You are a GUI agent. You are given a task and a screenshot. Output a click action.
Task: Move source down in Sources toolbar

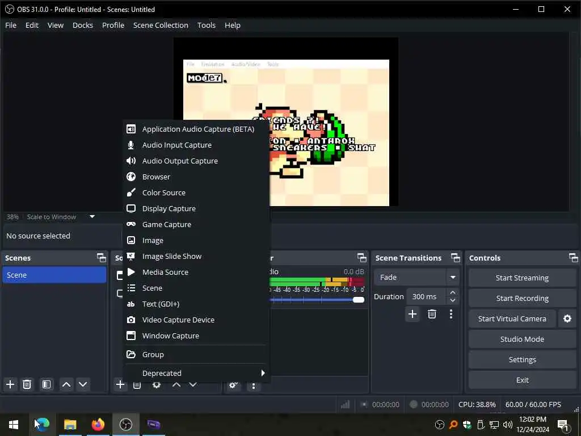[193, 385]
